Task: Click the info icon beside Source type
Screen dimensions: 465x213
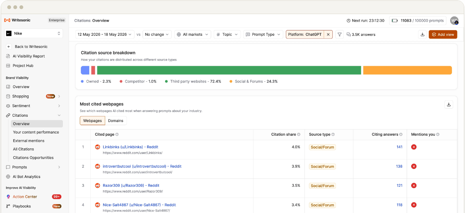Action: [333, 134]
